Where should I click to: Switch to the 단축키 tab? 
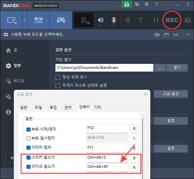coord(85,107)
